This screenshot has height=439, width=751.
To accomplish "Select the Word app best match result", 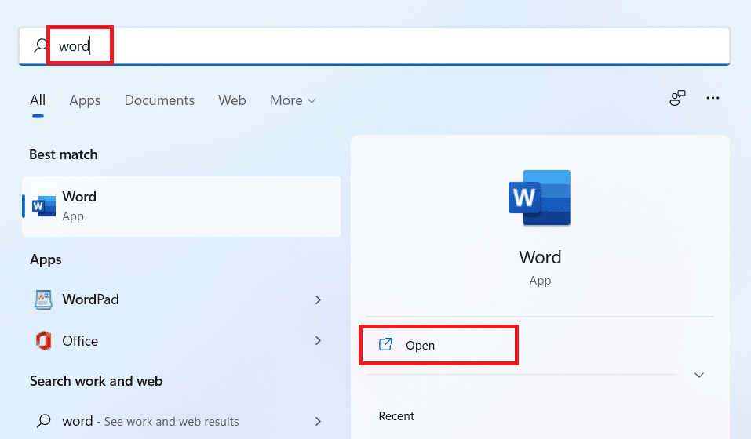I will click(x=181, y=207).
